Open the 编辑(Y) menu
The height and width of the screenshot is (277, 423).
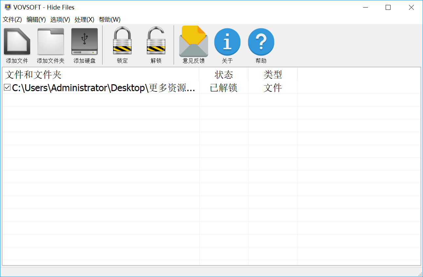[x=36, y=20]
